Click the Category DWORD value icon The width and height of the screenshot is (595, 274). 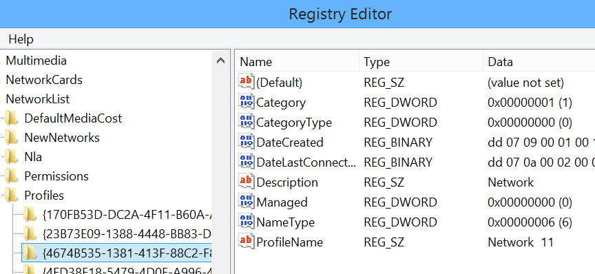(x=247, y=102)
